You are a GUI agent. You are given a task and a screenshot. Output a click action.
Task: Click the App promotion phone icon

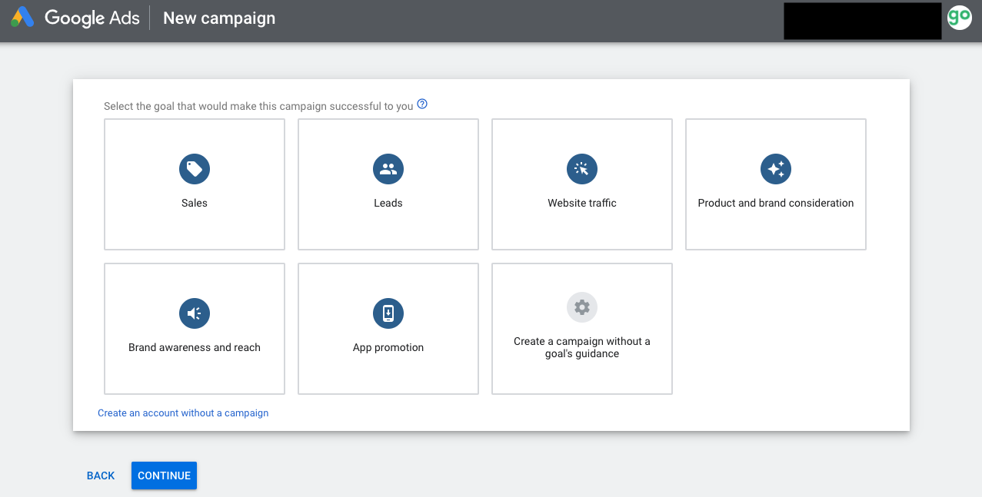[388, 313]
